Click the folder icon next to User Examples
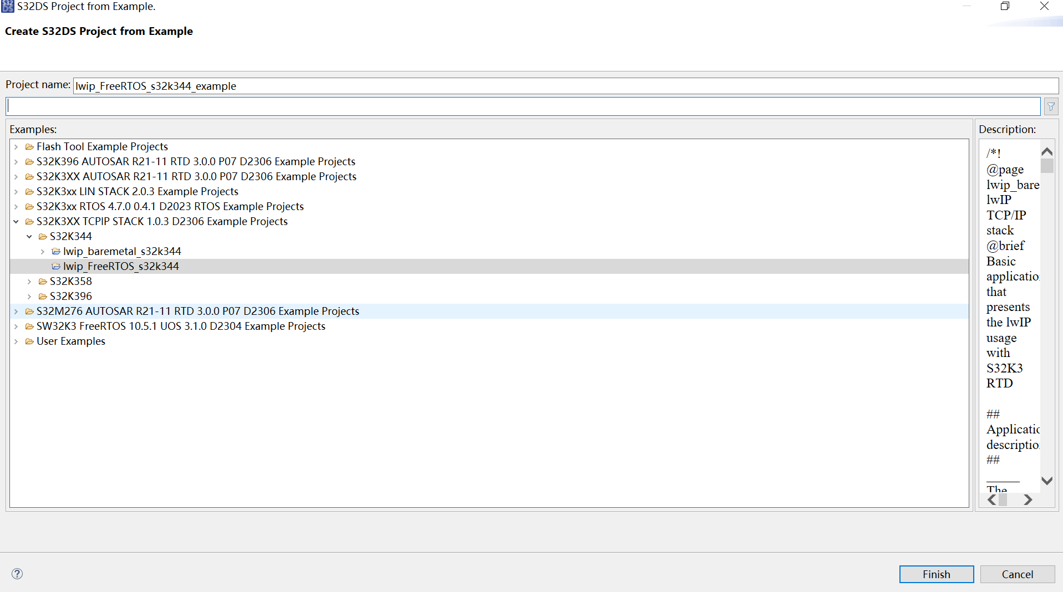The height and width of the screenshot is (592, 1063). pyautogui.click(x=29, y=341)
